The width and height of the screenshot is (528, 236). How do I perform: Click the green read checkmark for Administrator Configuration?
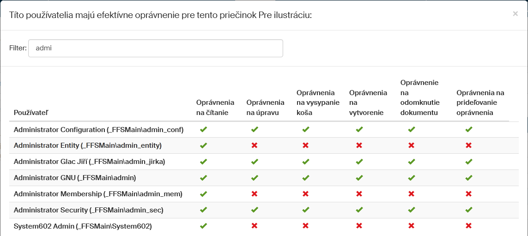point(203,129)
